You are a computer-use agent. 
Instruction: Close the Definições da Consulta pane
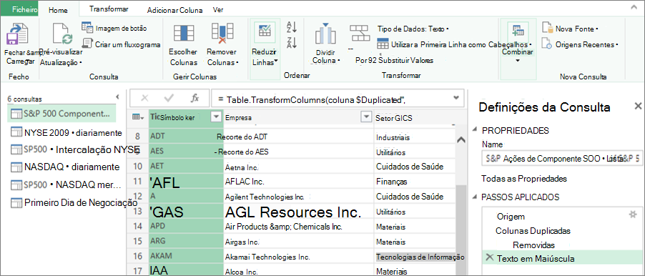(x=638, y=106)
